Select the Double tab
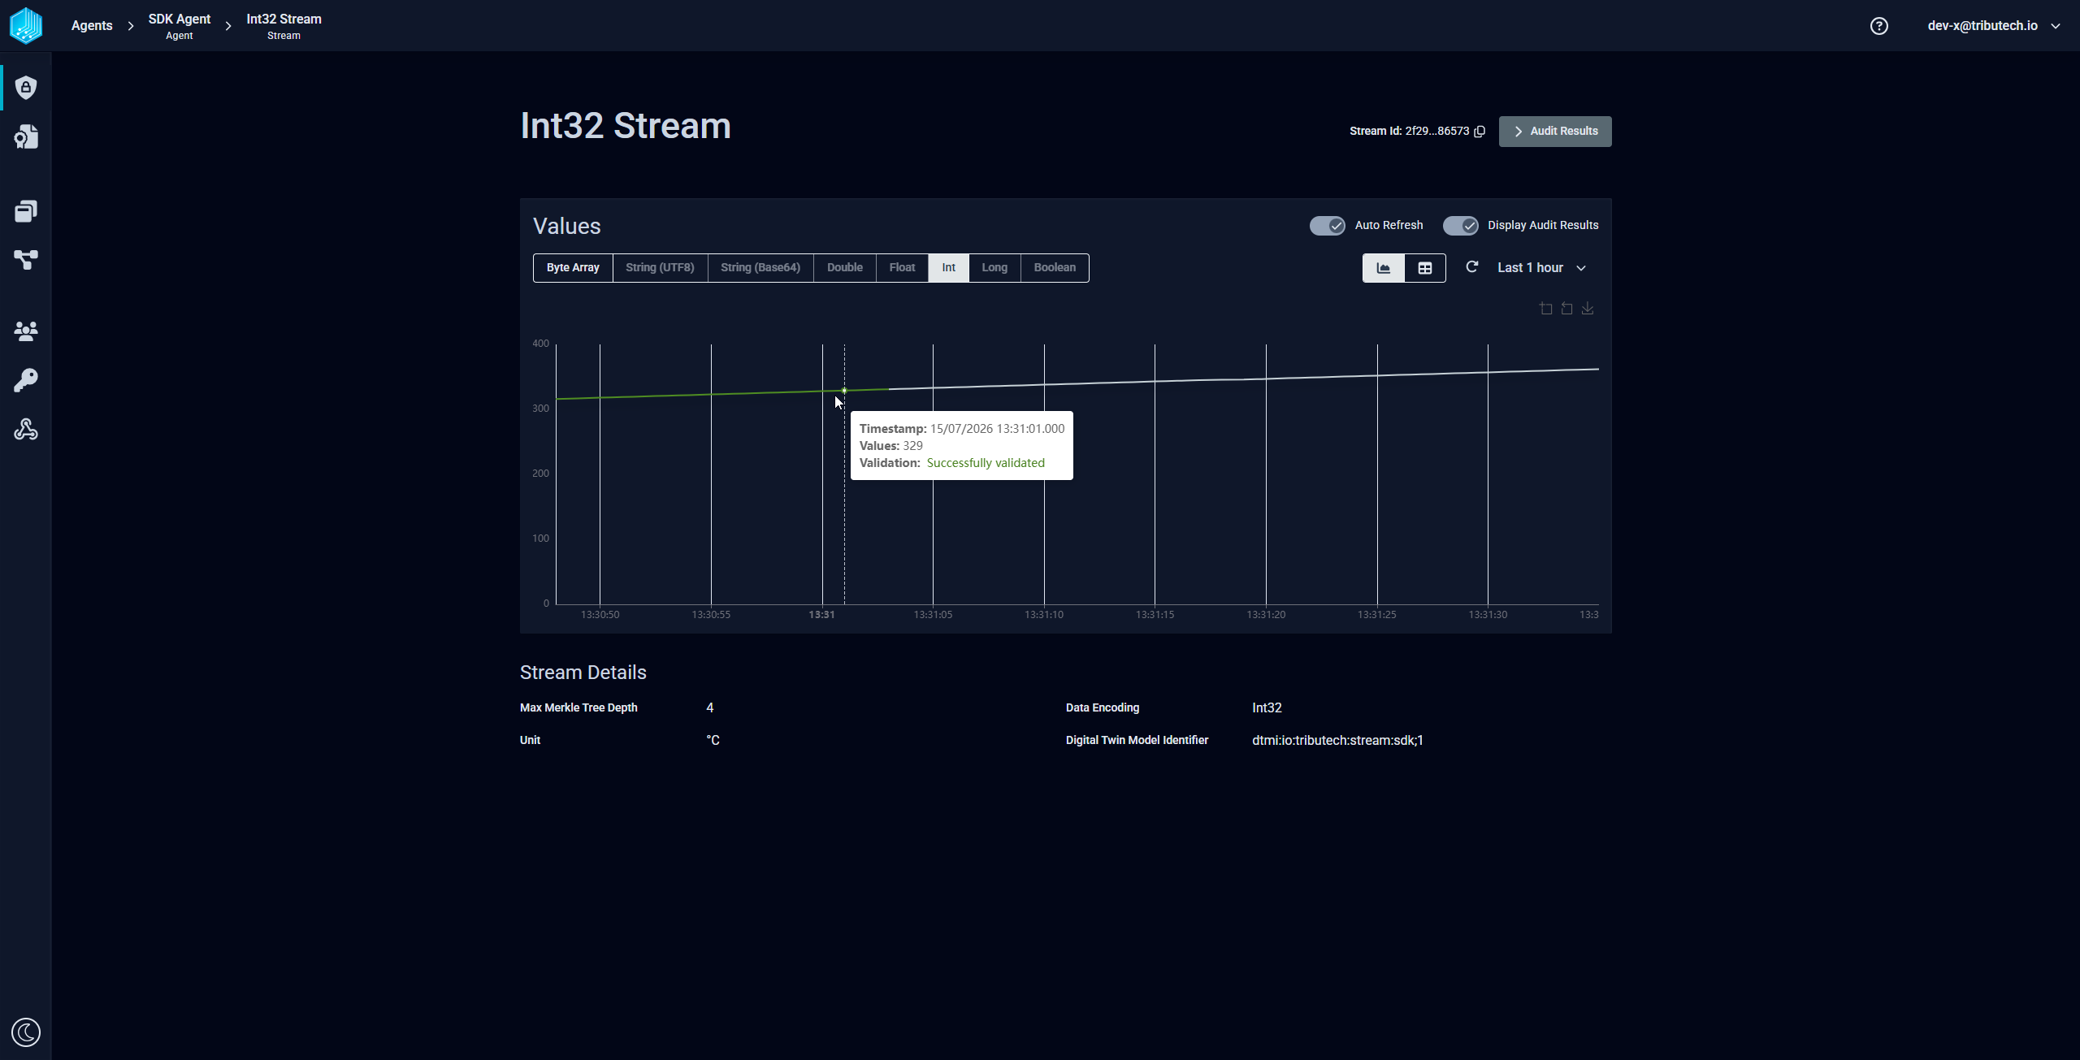The image size is (2080, 1060). (x=845, y=268)
